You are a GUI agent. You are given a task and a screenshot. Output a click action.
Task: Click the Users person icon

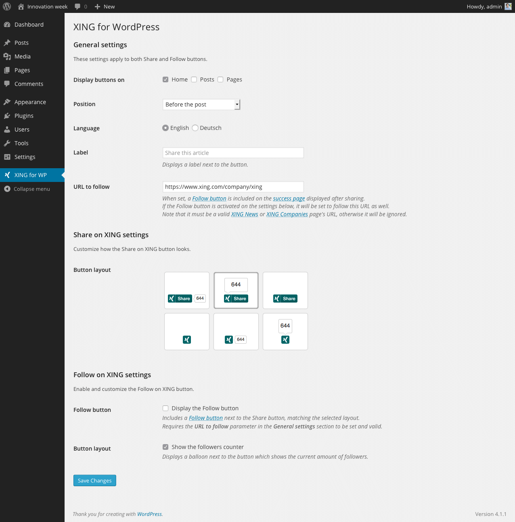(x=7, y=129)
